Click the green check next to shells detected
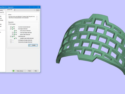Image resolution: width=125 pixels, height=94 pixels. pyautogui.click(x=13, y=36)
